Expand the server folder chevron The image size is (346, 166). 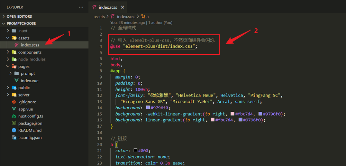click(x=8, y=95)
